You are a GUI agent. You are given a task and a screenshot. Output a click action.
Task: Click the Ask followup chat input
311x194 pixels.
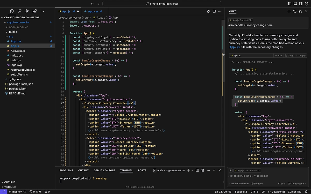point(268,176)
